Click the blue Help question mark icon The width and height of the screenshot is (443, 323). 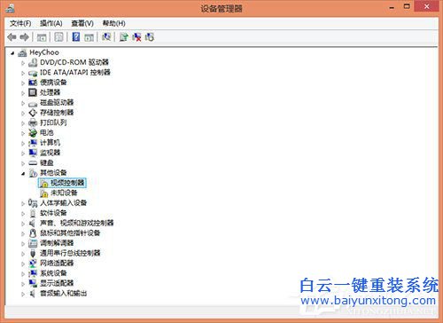(x=76, y=37)
